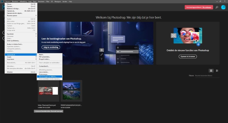Screen dimensions: 228x123
Task: Select Contactblad II... entry
Action: 50,66
